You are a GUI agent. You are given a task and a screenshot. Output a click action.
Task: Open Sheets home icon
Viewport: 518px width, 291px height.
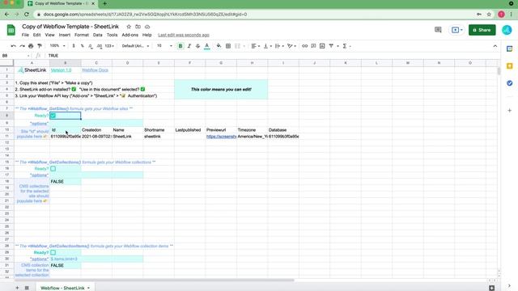11,30
